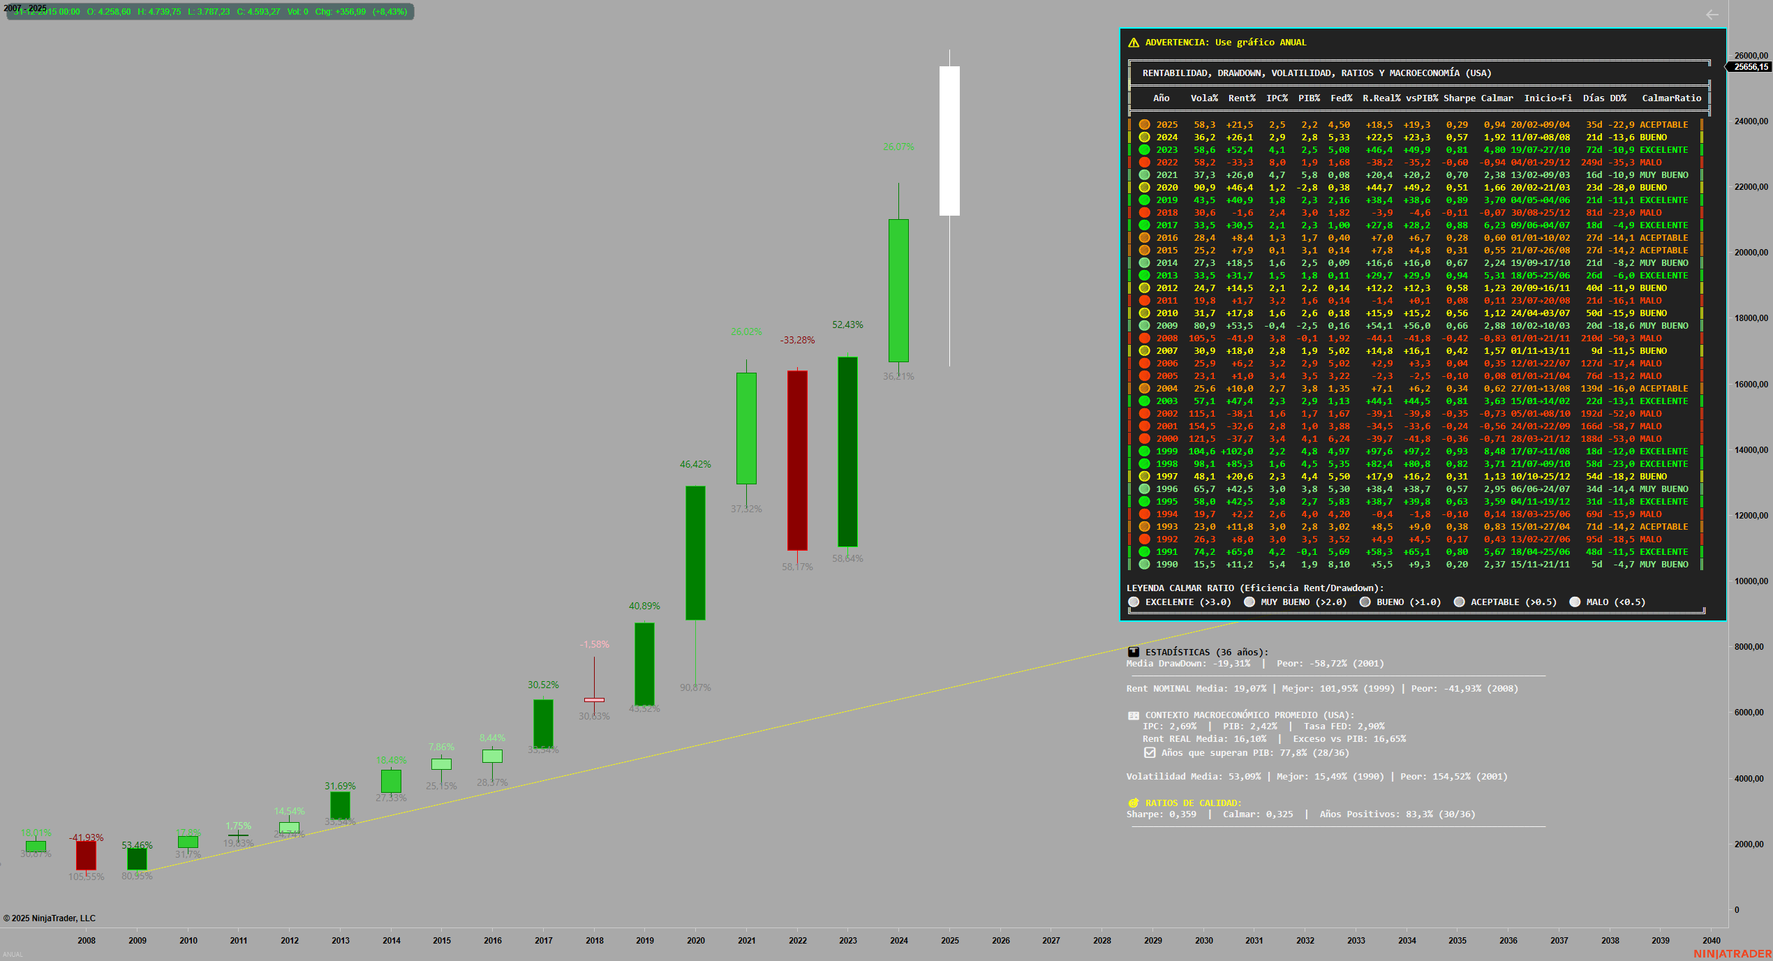The image size is (1773, 961).
Task: Click the NINJATRADER logo link at bottom right
Action: pos(1732,953)
